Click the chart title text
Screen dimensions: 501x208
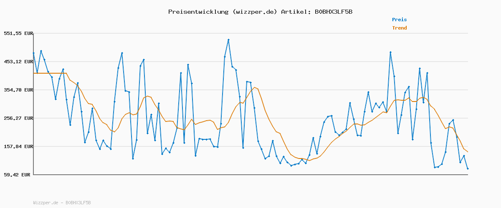click(x=260, y=12)
